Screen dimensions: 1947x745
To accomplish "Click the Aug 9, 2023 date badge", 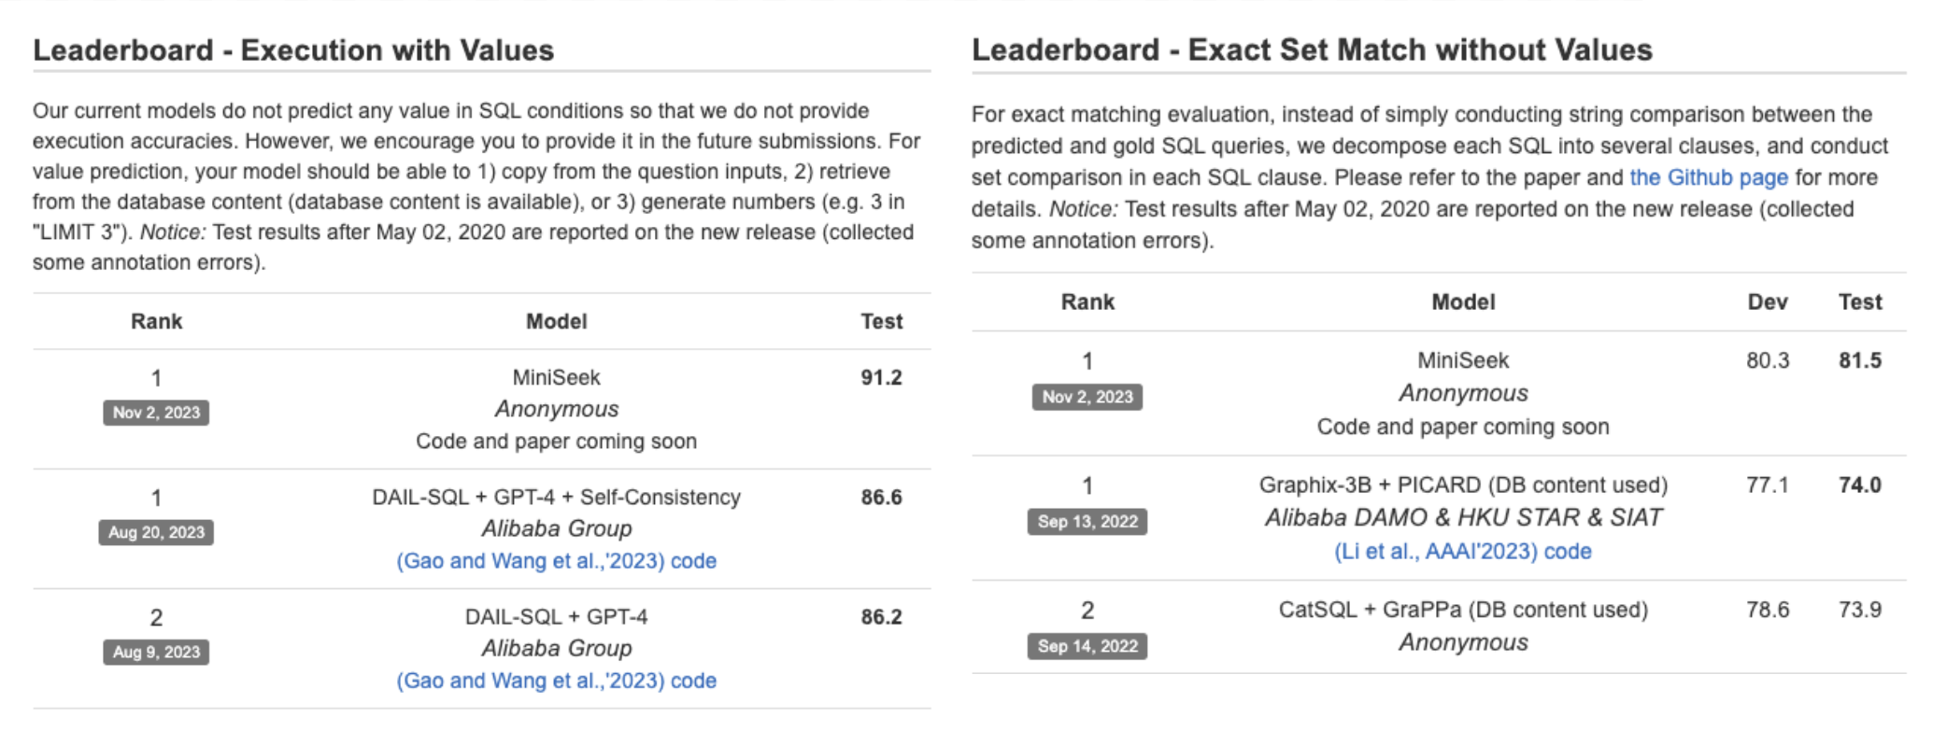I will tap(156, 652).
